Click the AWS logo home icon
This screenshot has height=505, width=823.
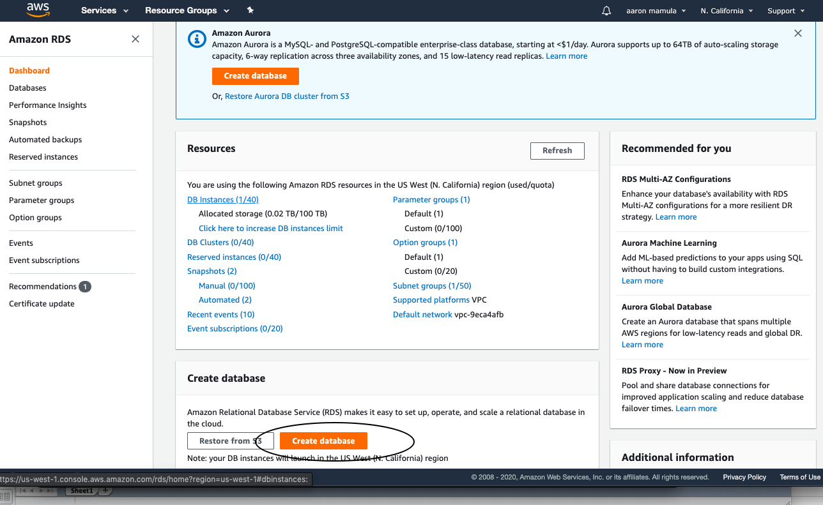38,10
